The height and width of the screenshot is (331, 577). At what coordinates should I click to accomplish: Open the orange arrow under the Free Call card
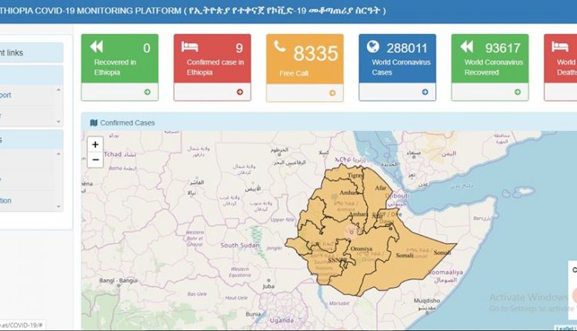pos(332,92)
